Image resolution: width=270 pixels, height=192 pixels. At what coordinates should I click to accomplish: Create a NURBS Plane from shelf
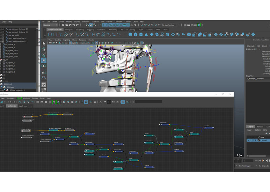[152, 35]
